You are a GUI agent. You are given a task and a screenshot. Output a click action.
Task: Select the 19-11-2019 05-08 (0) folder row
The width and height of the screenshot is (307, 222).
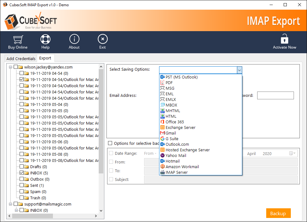[49, 154]
